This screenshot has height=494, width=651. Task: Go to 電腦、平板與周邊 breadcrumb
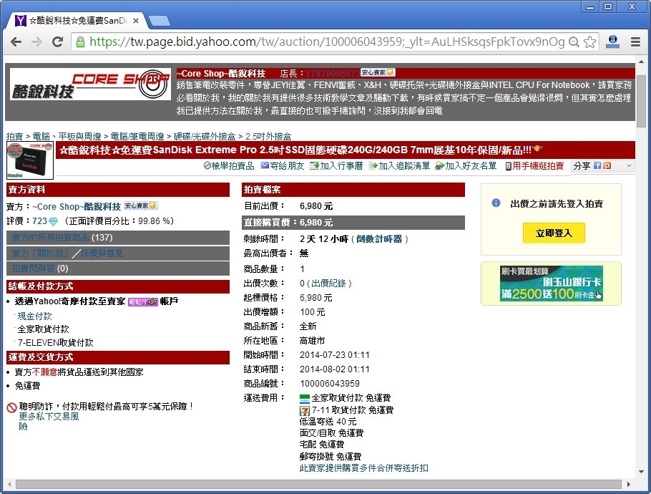[x=67, y=136]
